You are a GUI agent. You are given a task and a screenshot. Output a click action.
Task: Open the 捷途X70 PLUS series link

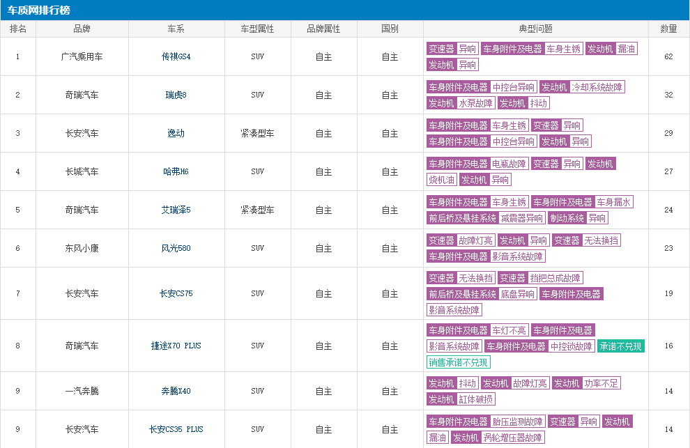point(176,346)
